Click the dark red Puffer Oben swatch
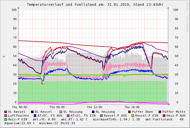This screenshot has width=190, height=128. (x=130, y=112)
